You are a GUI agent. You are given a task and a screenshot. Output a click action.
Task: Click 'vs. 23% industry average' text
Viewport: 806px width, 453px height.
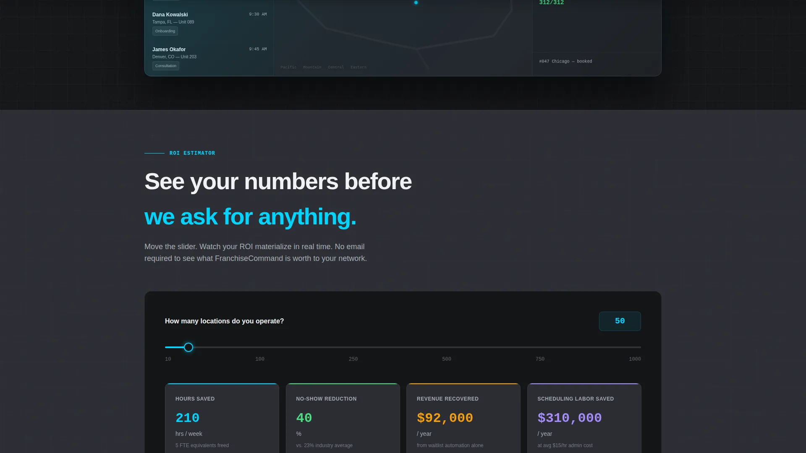(324, 445)
